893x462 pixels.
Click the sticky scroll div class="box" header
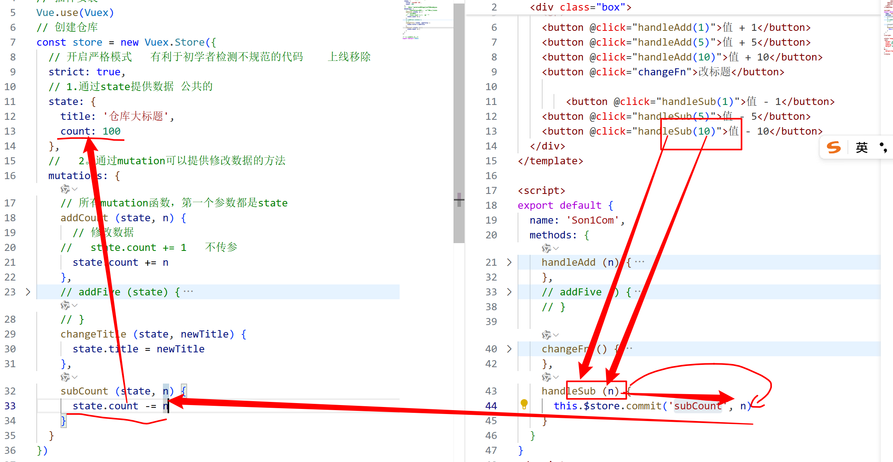(580, 7)
